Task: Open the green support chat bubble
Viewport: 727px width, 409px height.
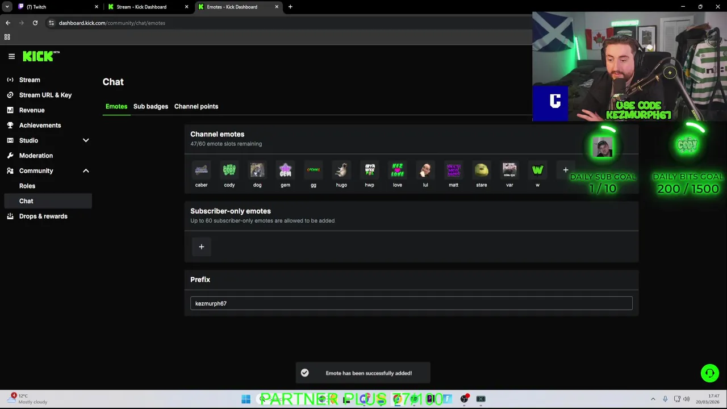Action: [x=709, y=373]
